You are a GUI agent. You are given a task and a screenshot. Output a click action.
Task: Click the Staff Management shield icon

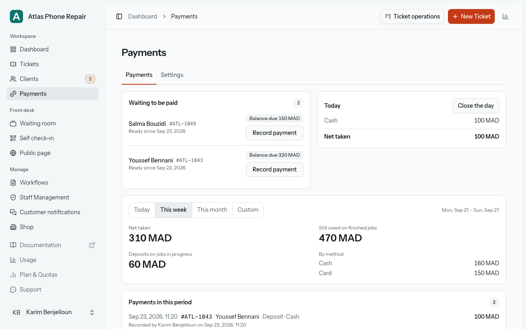point(13,197)
